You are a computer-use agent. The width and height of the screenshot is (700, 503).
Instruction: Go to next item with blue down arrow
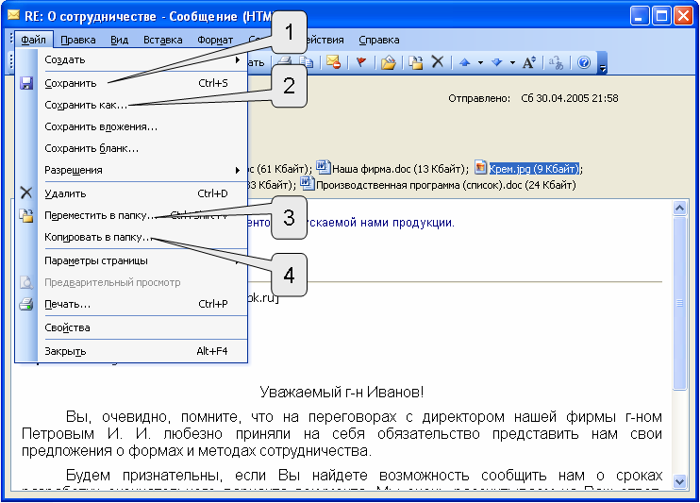coord(496,62)
